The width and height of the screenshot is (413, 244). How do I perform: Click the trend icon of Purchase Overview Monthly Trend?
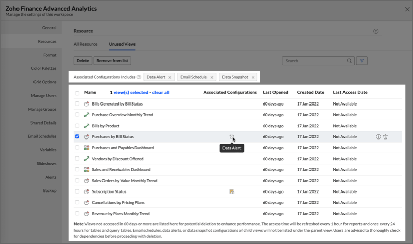(x=87, y=115)
